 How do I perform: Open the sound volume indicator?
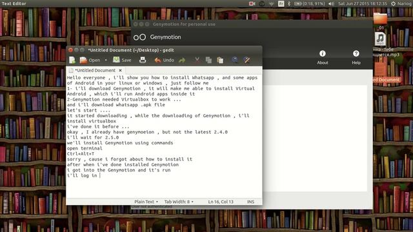pyautogui.click(x=331, y=4)
